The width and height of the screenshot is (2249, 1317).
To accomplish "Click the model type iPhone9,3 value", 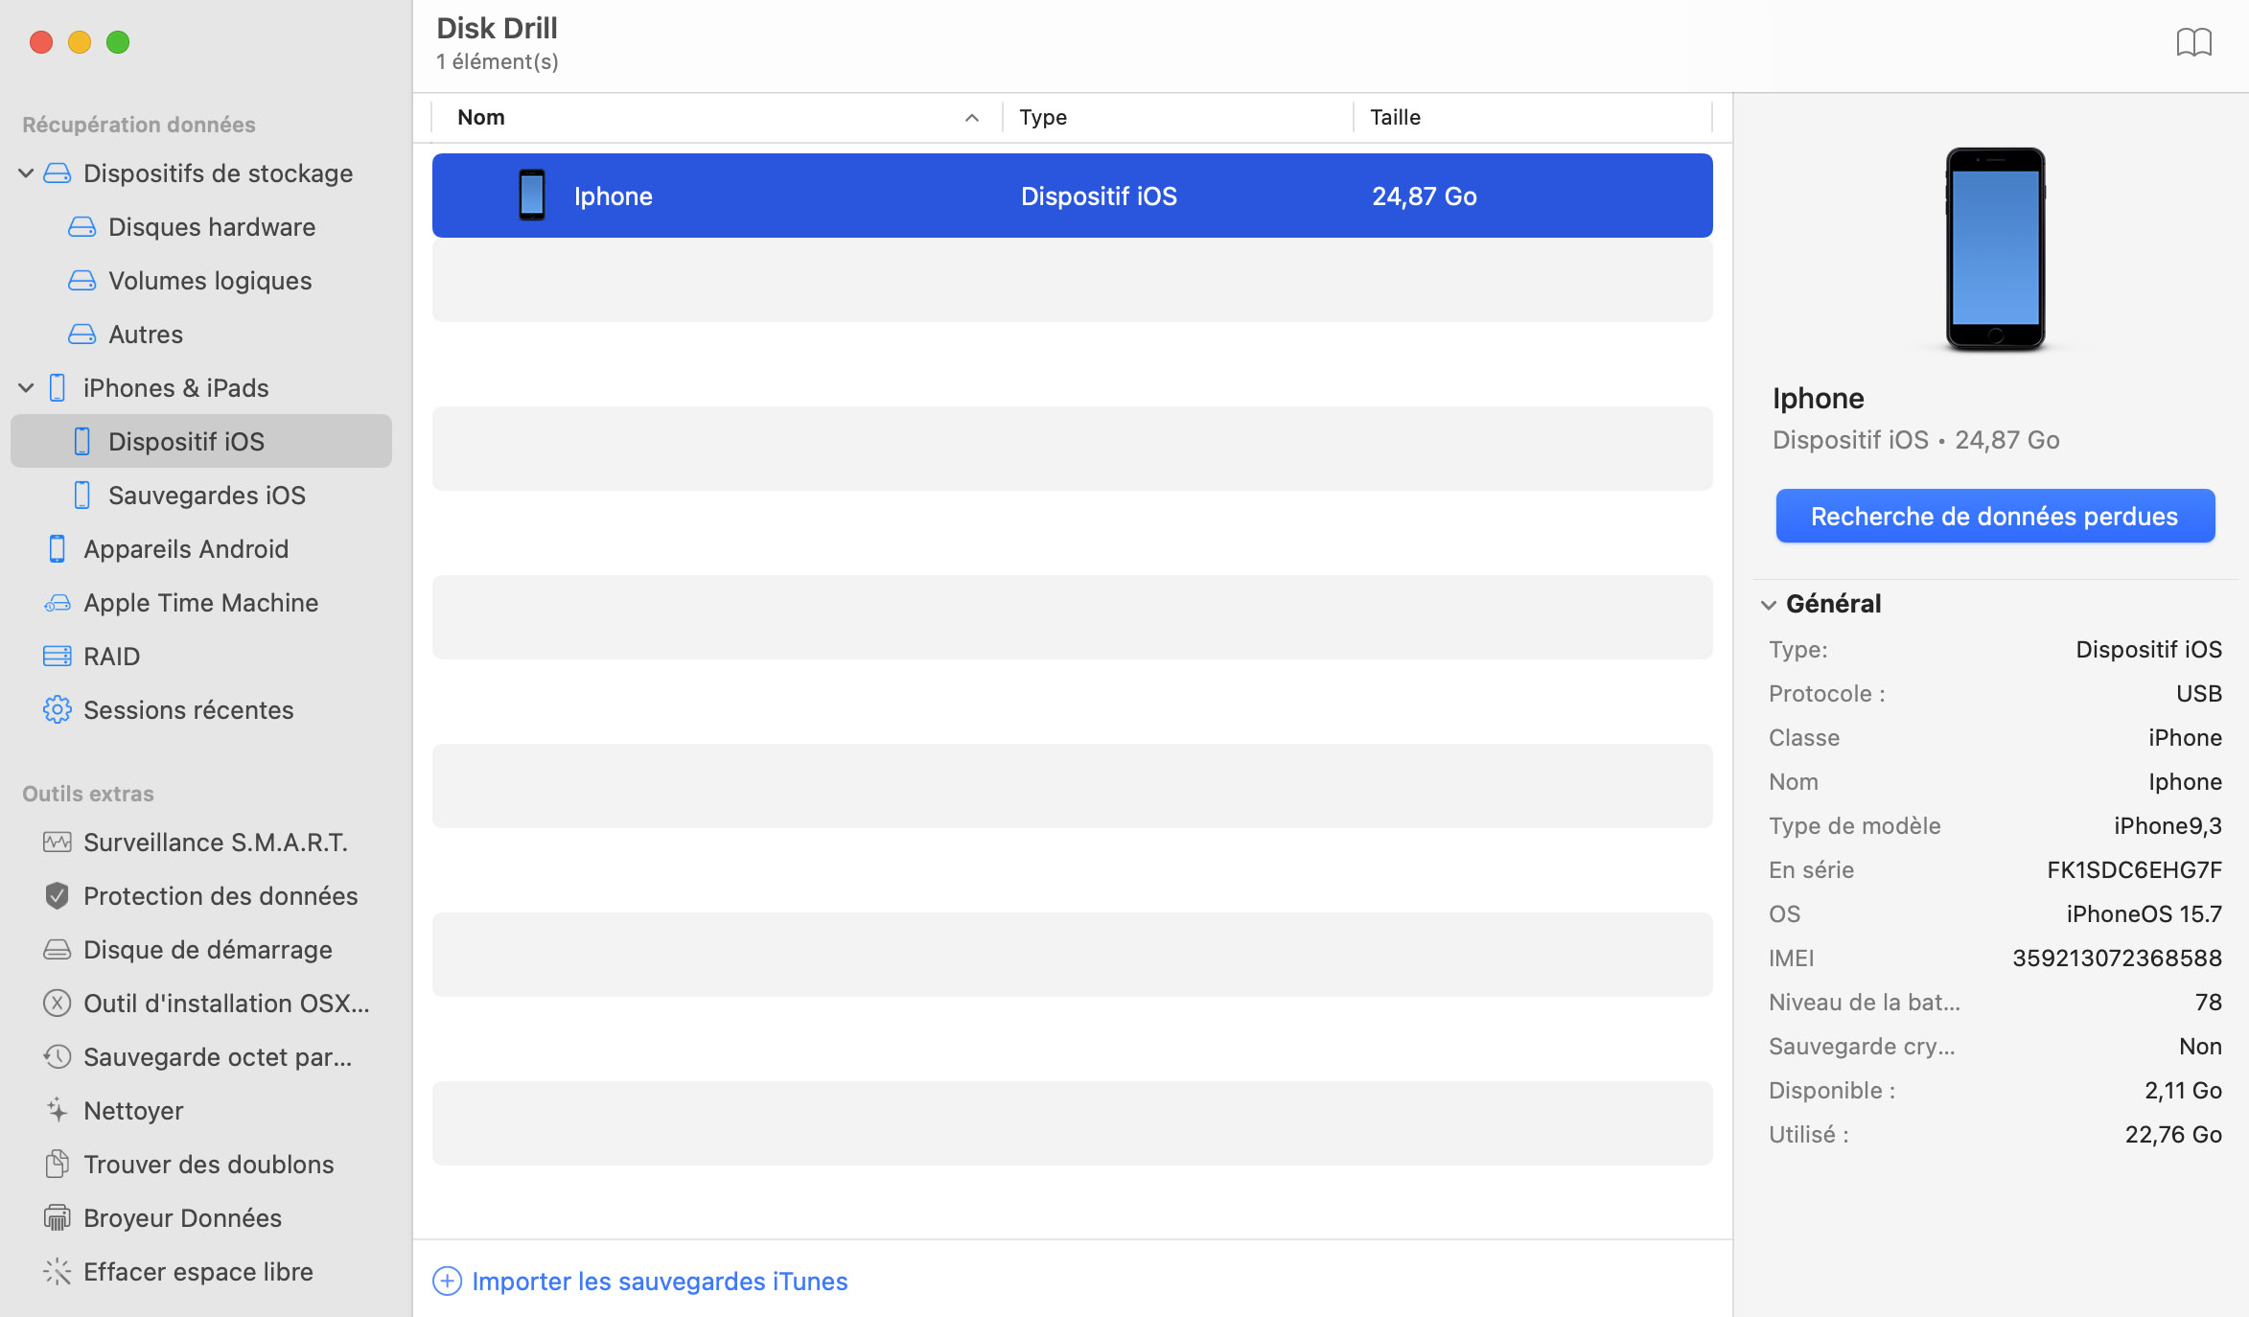I will tap(2168, 826).
